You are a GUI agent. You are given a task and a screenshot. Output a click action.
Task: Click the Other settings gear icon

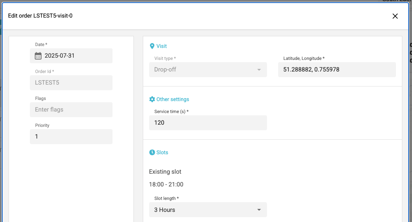tap(152, 99)
